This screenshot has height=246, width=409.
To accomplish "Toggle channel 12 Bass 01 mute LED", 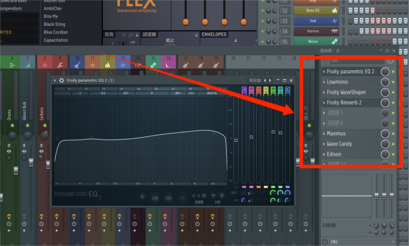I will [263, 11].
